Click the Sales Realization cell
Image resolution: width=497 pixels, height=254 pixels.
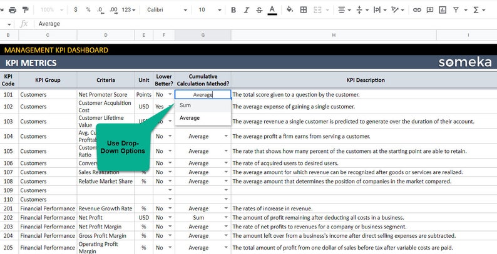click(106, 172)
